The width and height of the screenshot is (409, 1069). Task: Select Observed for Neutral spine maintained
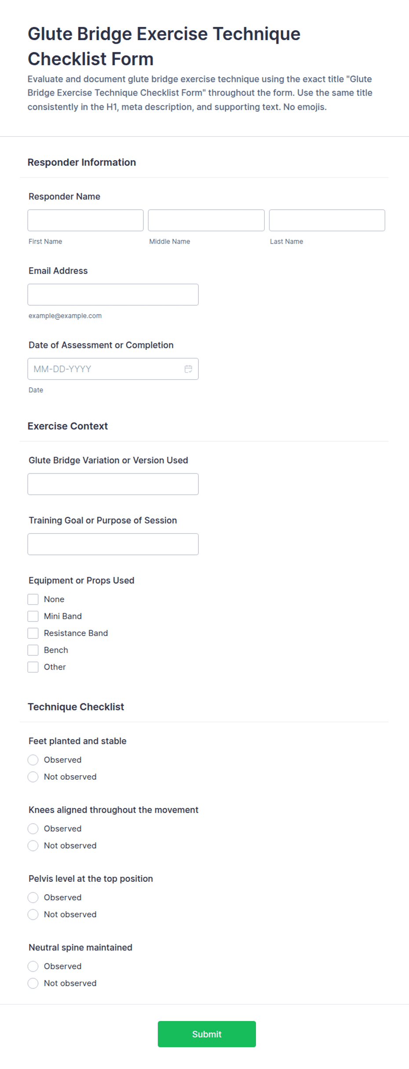[x=33, y=966]
